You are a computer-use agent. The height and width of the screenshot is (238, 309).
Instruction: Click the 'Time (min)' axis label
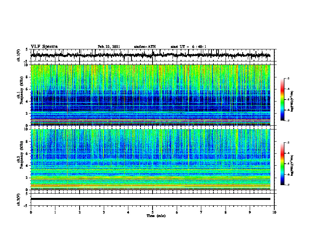click(156, 216)
